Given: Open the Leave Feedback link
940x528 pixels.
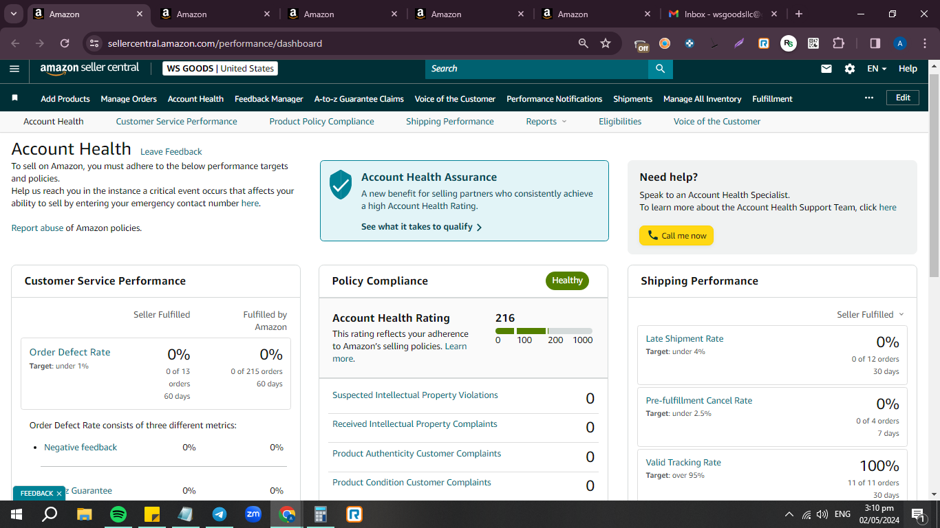Looking at the screenshot, I should [x=171, y=151].
